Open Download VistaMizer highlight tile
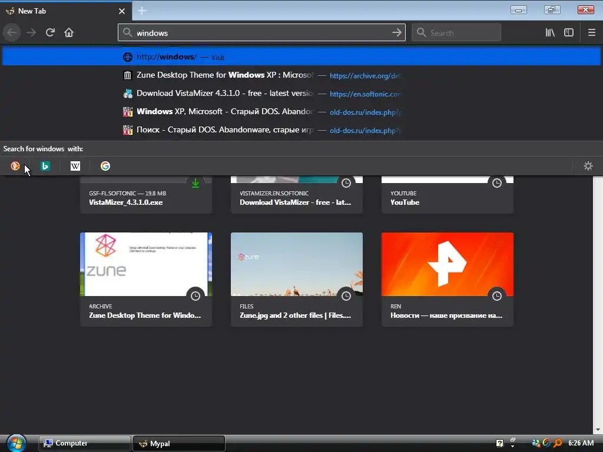Viewport: 603px width, 452px height. (297, 195)
